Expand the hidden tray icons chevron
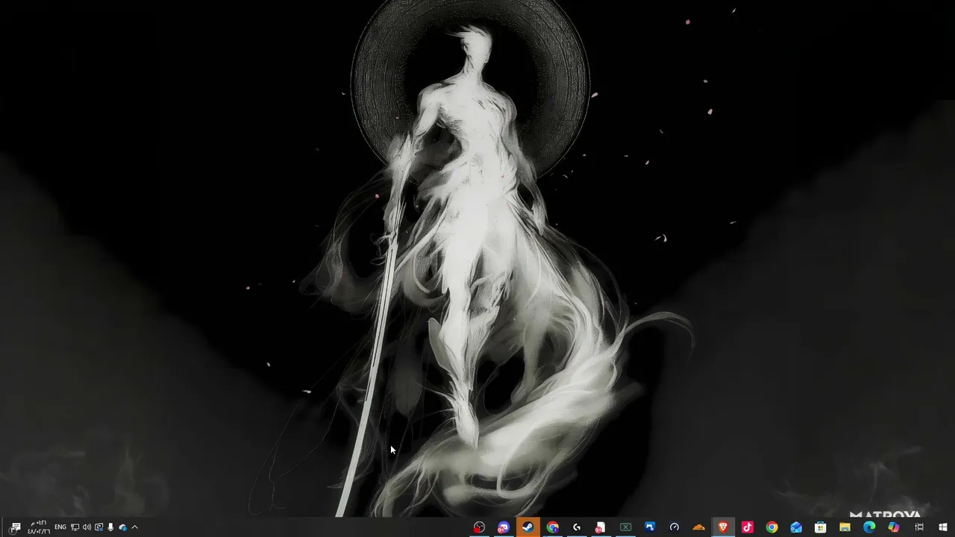Screen dimensions: 955x537 134,527
